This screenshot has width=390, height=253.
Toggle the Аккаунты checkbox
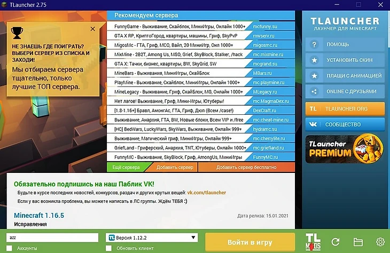pyautogui.click(x=9, y=248)
